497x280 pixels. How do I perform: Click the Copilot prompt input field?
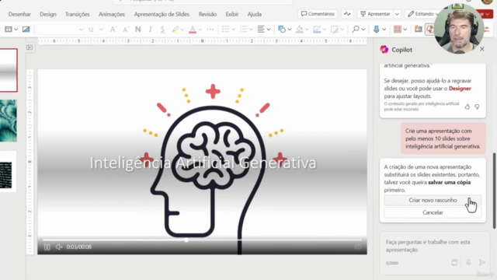(434, 246)
